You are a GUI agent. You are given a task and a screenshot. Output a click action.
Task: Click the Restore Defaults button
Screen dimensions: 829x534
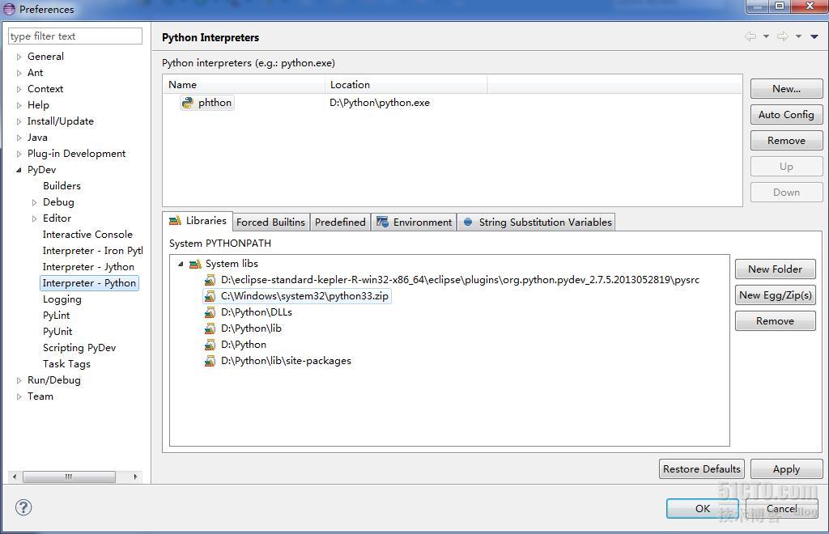(x=702, y=469)
